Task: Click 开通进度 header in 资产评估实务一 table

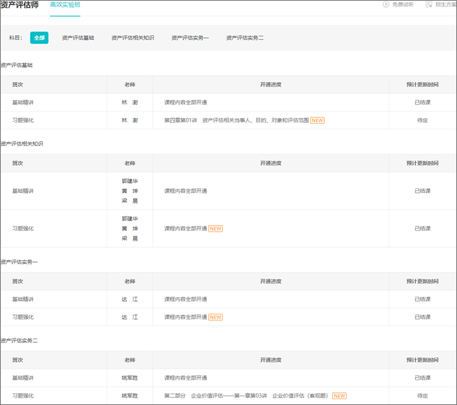Action: point(271,282)
